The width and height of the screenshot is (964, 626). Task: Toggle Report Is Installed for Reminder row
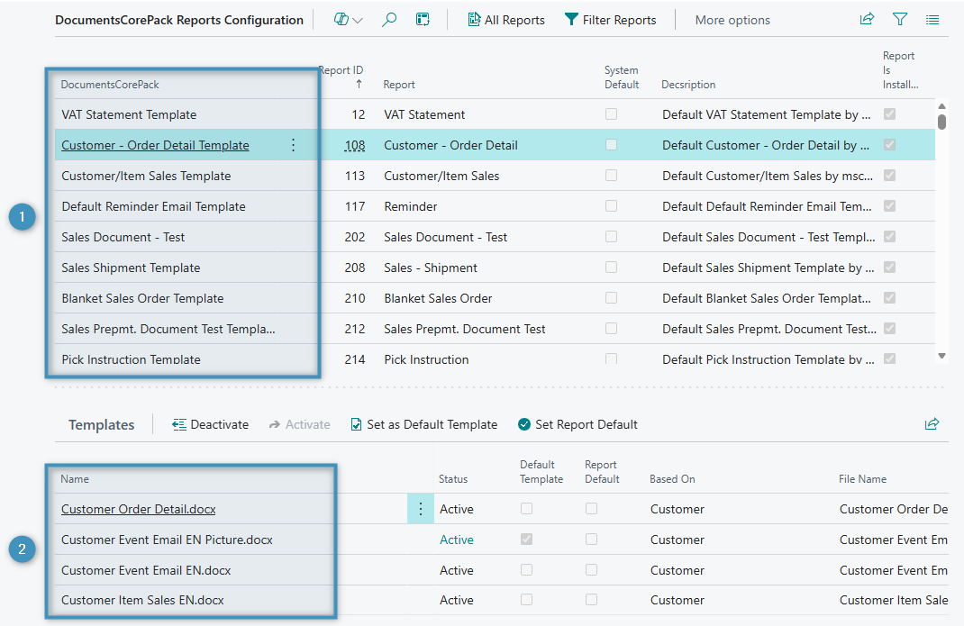coord(889,206)
